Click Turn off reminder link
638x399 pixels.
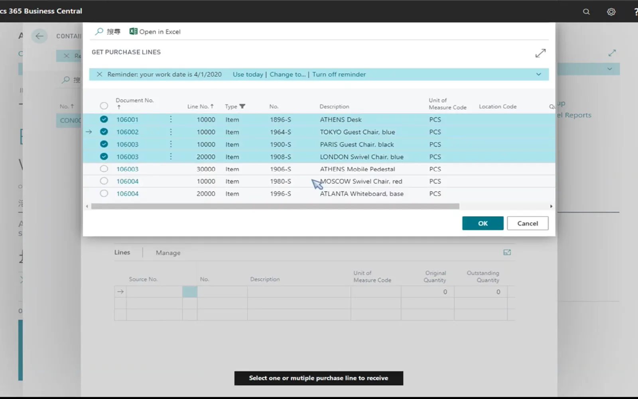point(339,74)
